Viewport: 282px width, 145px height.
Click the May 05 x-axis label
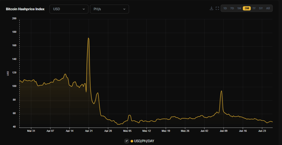[127, 131]
